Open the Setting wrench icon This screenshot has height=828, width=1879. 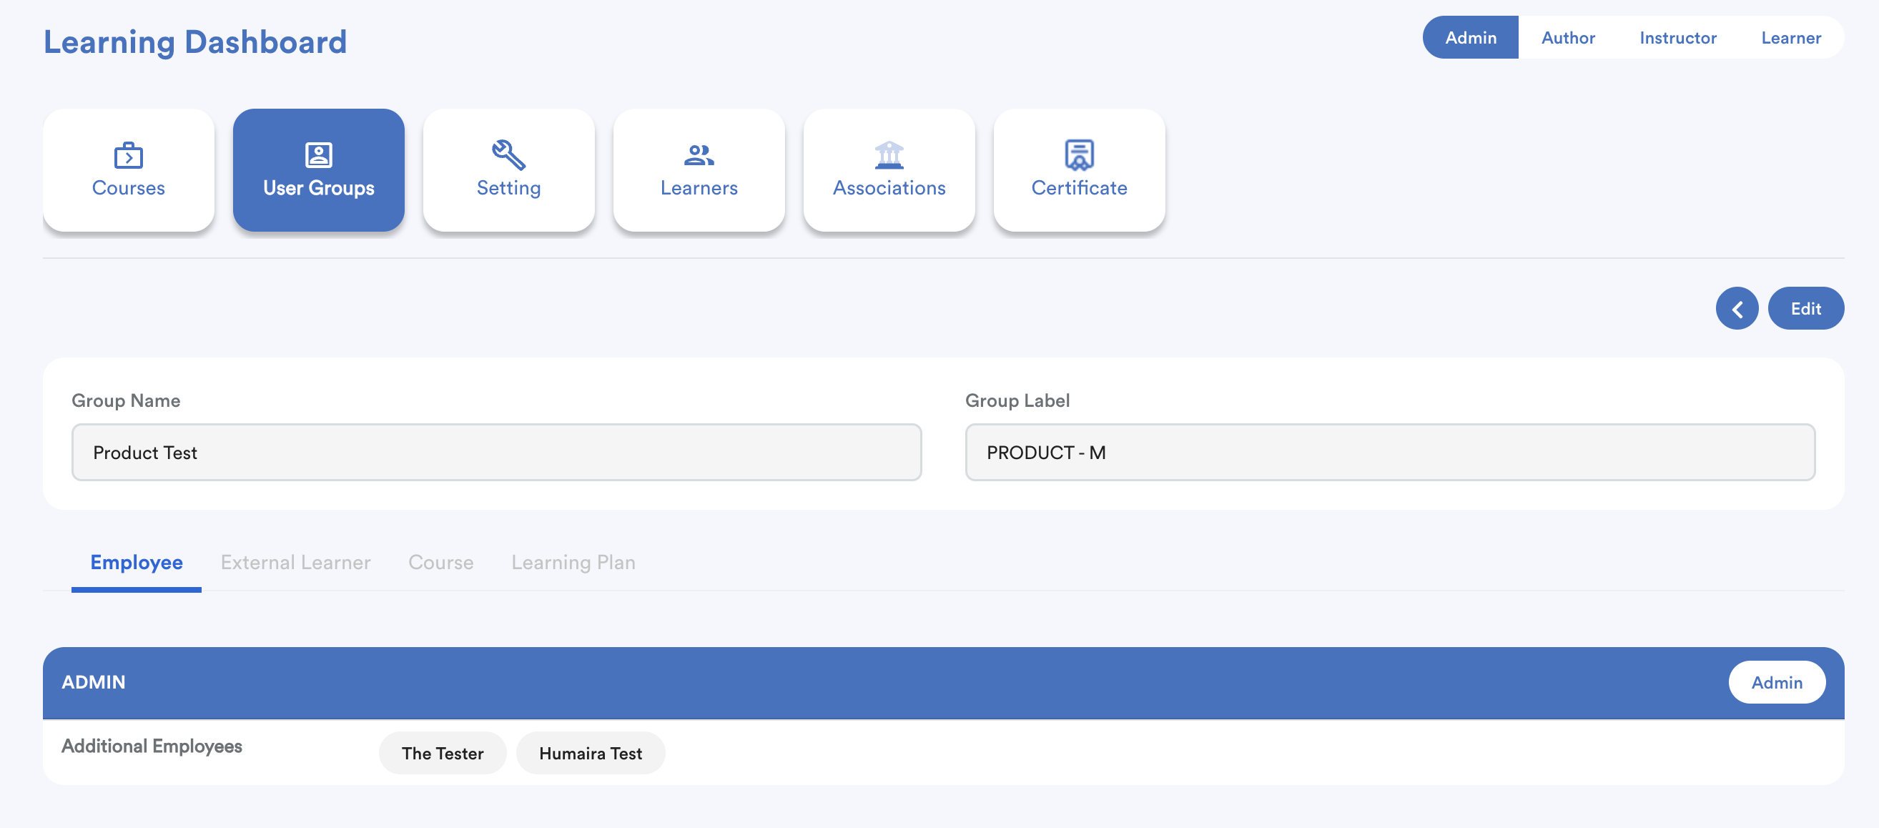point(508,154)
